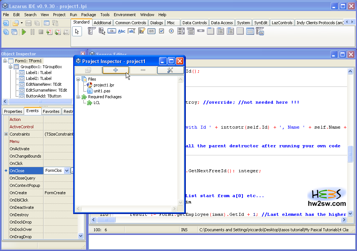
Task: Open the Environment menu
Action: [x=125, y=15]
